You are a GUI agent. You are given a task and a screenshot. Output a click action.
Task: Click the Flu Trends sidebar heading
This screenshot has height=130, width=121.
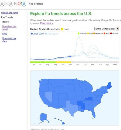pos(7,17)
